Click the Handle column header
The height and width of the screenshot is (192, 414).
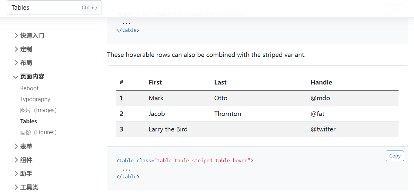[x=321, y=82]
